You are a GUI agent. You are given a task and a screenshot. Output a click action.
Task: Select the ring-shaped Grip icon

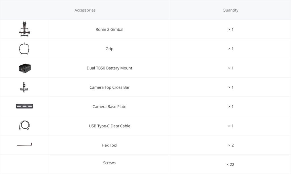point(24,48)
